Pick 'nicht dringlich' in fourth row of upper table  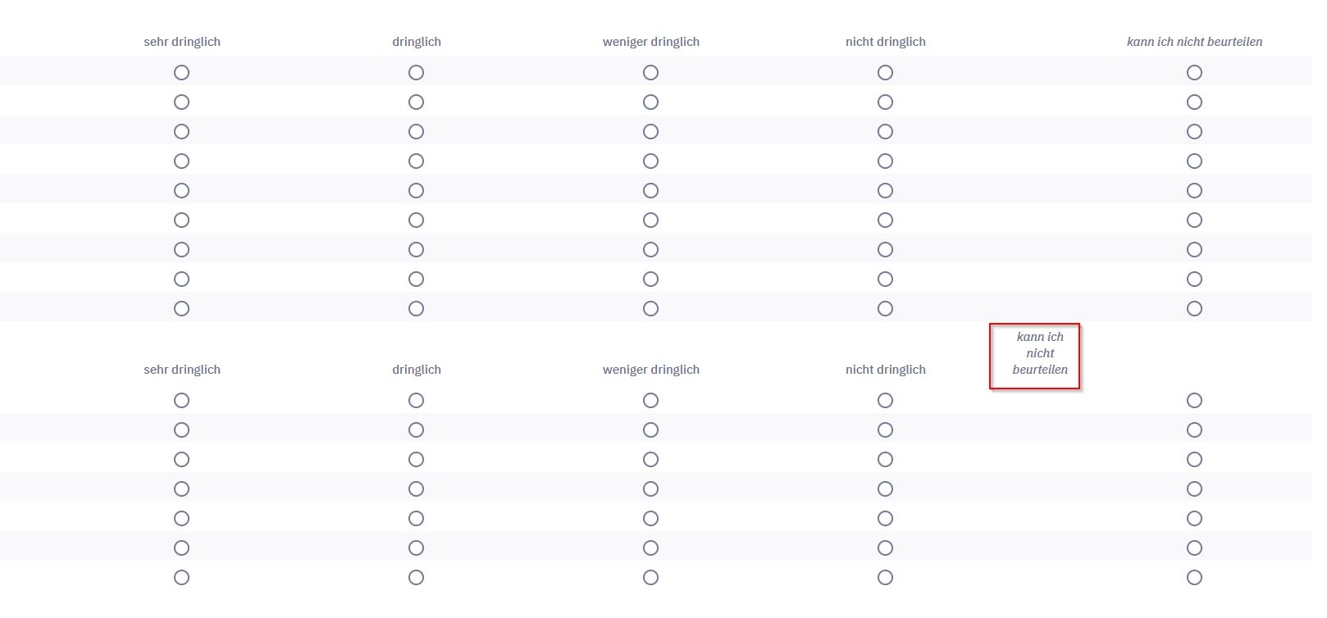[x=885, y=161]
